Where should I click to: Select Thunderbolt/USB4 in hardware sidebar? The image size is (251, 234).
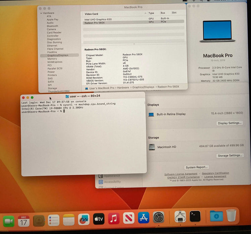59,91
